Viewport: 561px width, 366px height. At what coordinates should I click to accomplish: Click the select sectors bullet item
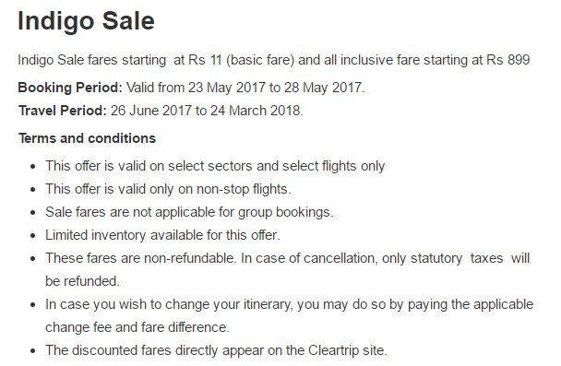click(215, 166)
